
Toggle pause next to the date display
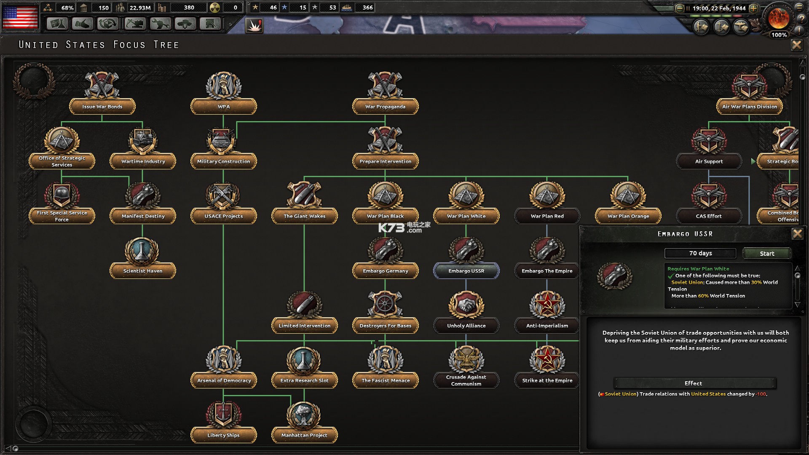[x=688, y=8]
